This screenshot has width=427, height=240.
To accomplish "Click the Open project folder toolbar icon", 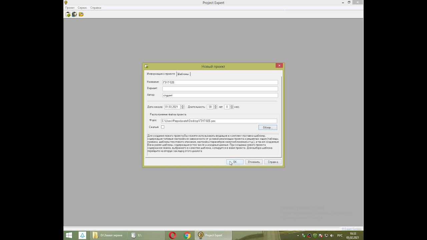I will pos(81,14).
